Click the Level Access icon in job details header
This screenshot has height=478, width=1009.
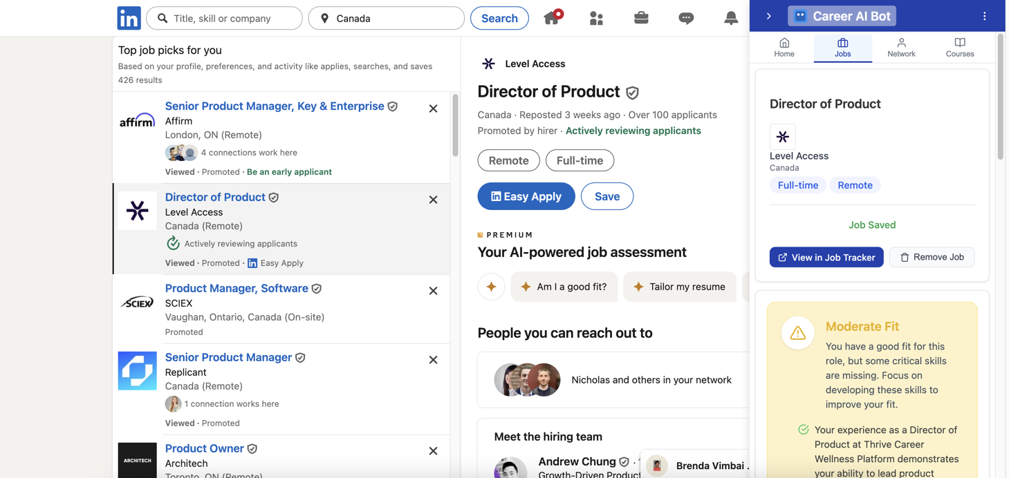(488, 64)
